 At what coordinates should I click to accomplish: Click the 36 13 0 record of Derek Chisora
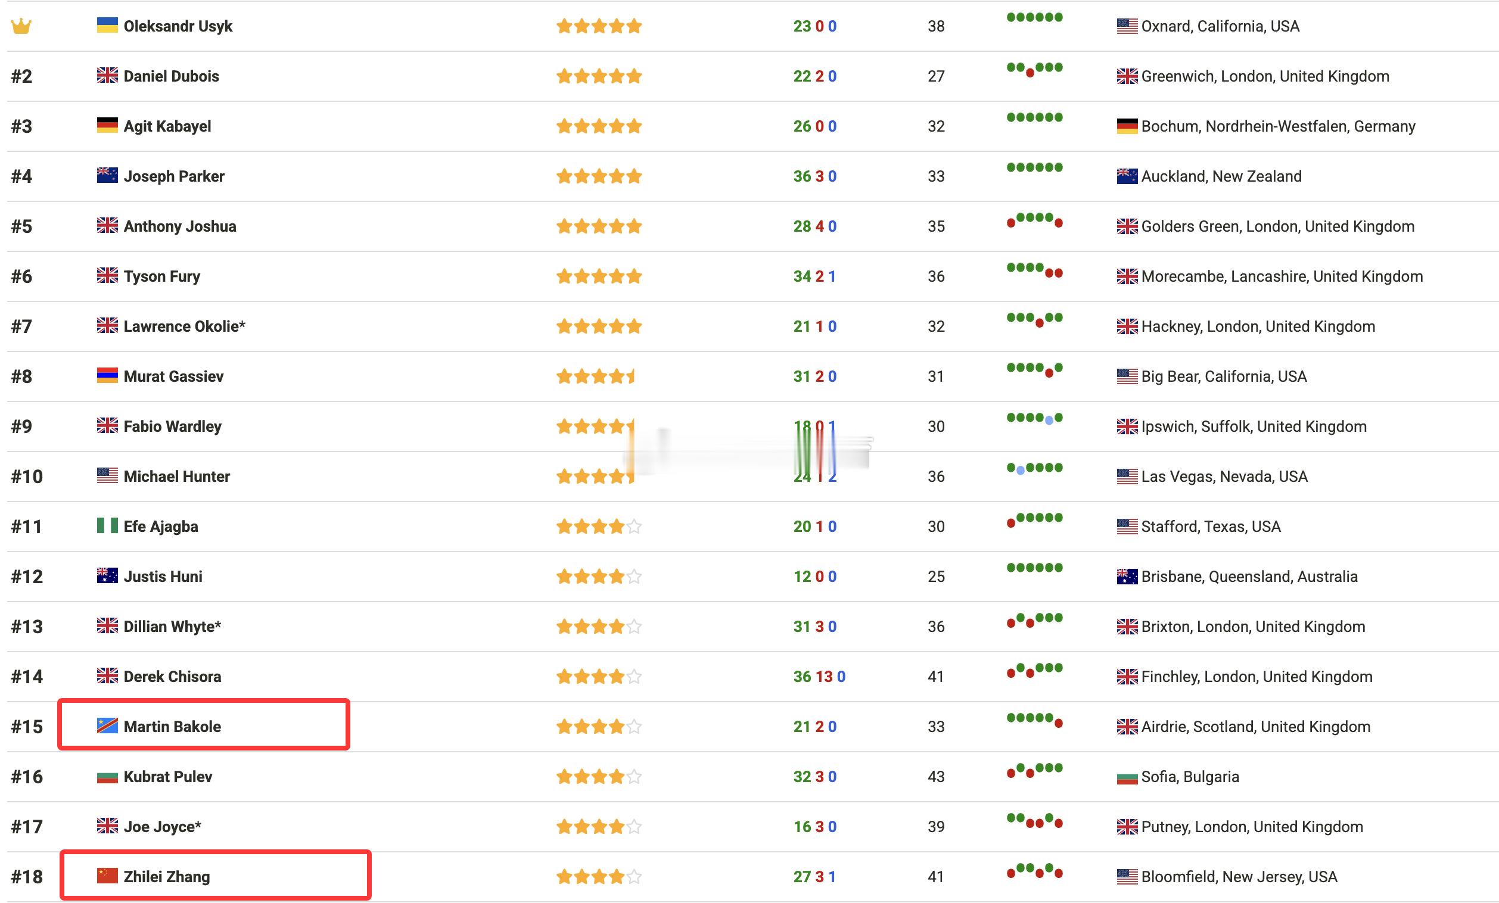click(x=819, y=676)
